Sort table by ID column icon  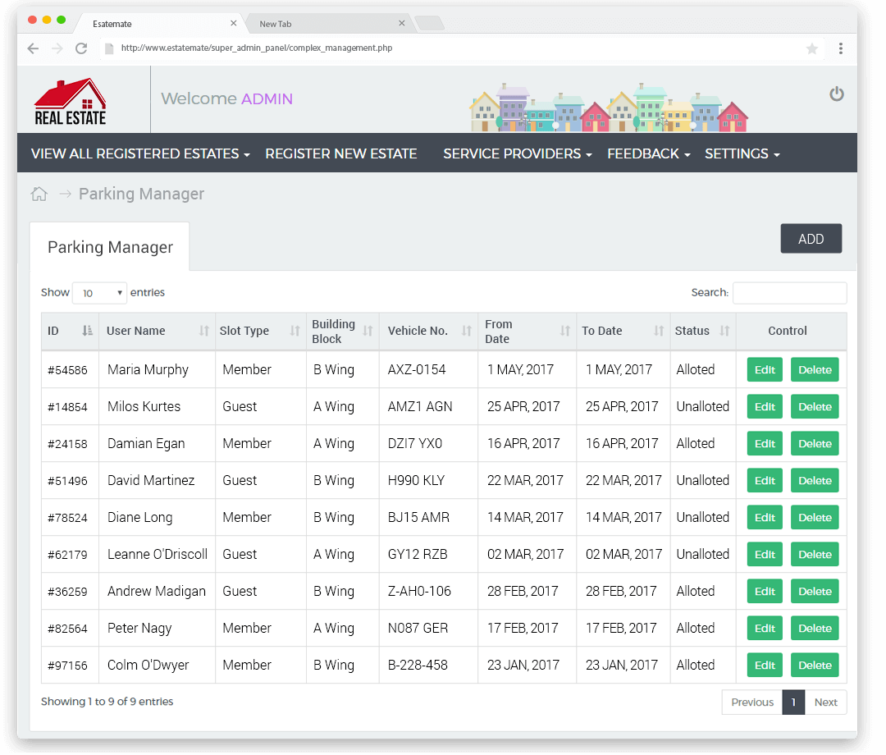[x=88, y=331]
